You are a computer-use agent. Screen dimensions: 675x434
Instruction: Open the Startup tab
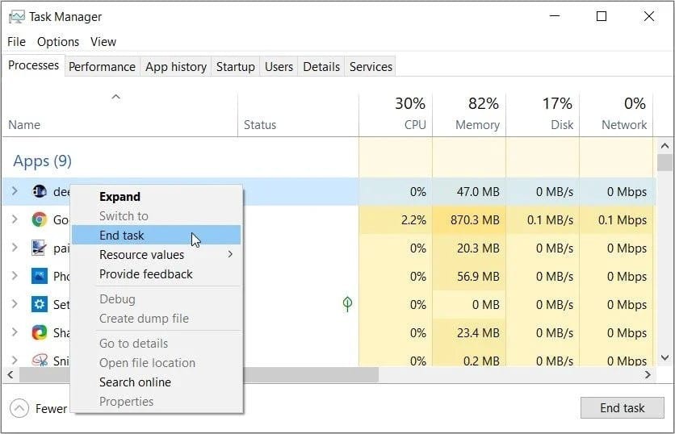click(235, 67)
